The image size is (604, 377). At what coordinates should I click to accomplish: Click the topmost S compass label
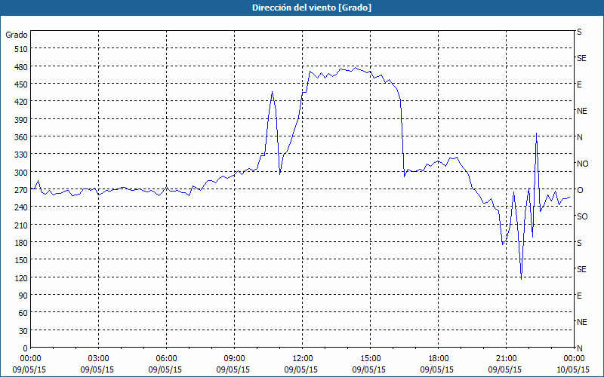click(579, 32)
